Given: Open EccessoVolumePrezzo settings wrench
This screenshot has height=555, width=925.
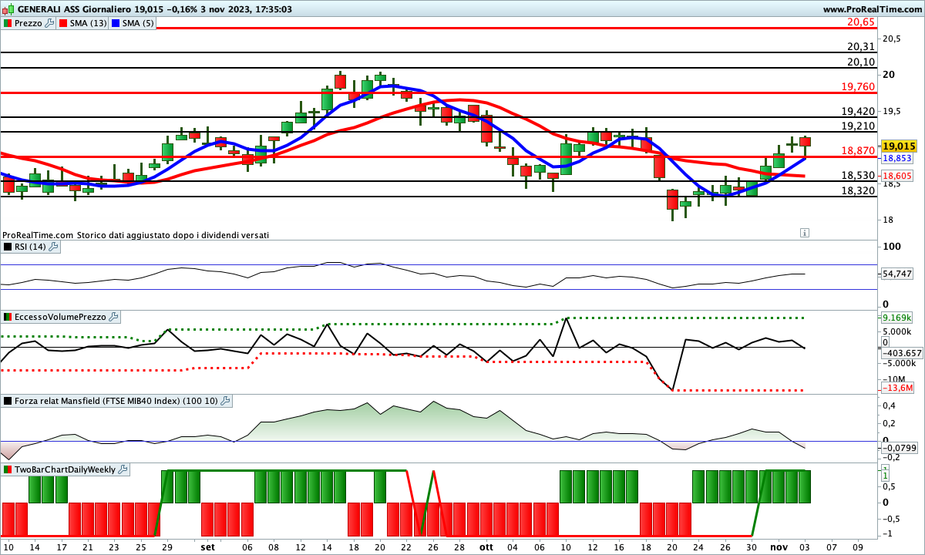Looking at the screenshot, I should 114,317.
